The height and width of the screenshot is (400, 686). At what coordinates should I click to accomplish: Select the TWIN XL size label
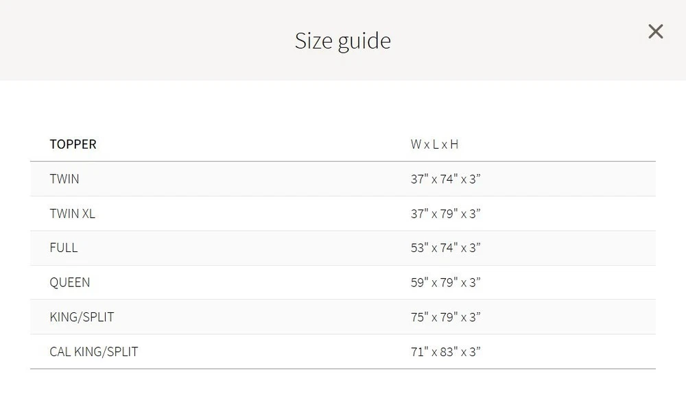[x=72, y=214]
